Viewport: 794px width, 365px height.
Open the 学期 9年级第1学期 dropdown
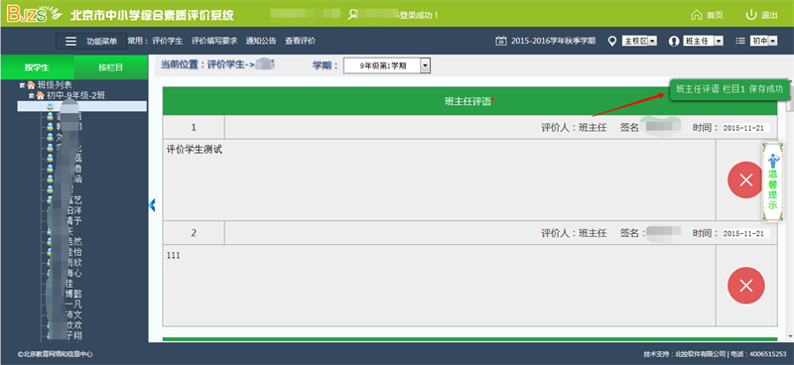point(387,65)
